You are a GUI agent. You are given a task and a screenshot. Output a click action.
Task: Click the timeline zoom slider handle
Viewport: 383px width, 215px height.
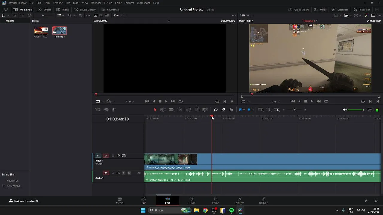(x=294, y=110)
